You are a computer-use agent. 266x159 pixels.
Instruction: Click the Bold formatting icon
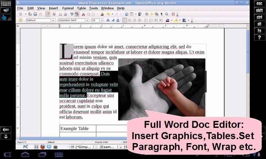click(108, 20)
